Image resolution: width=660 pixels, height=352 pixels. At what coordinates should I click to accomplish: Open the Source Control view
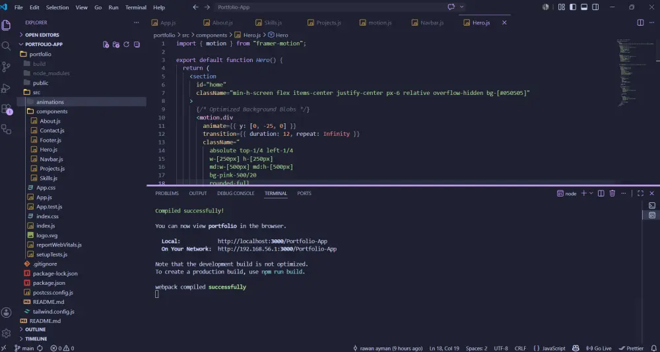(x=6, y=67)
